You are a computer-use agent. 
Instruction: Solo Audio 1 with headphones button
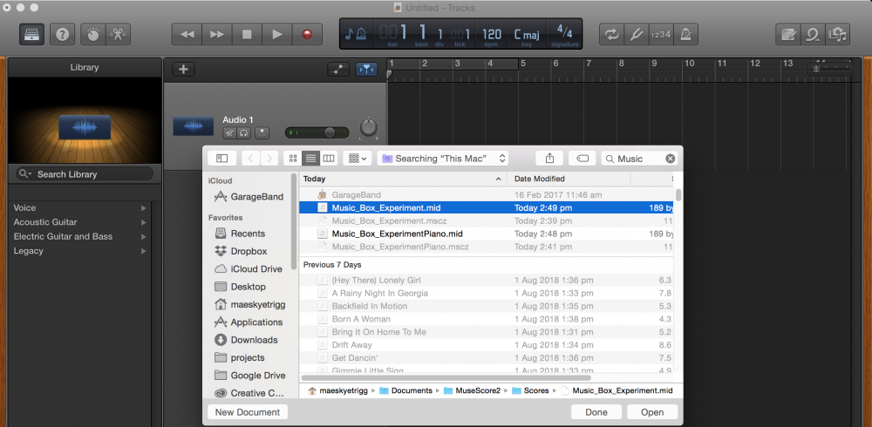point(243,132)
